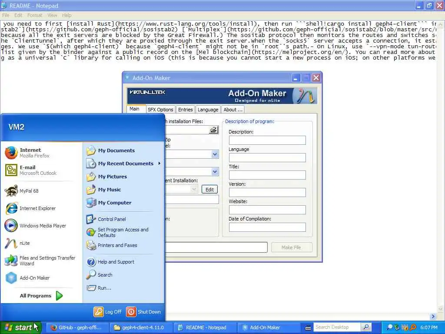Open Notepad Format menu

[35, 15]
